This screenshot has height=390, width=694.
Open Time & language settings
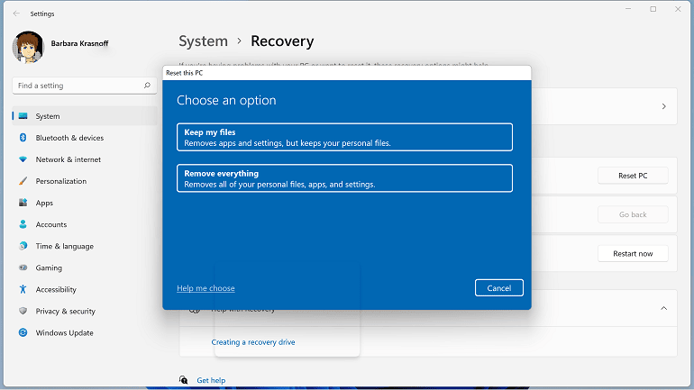[x=85, y=246]
